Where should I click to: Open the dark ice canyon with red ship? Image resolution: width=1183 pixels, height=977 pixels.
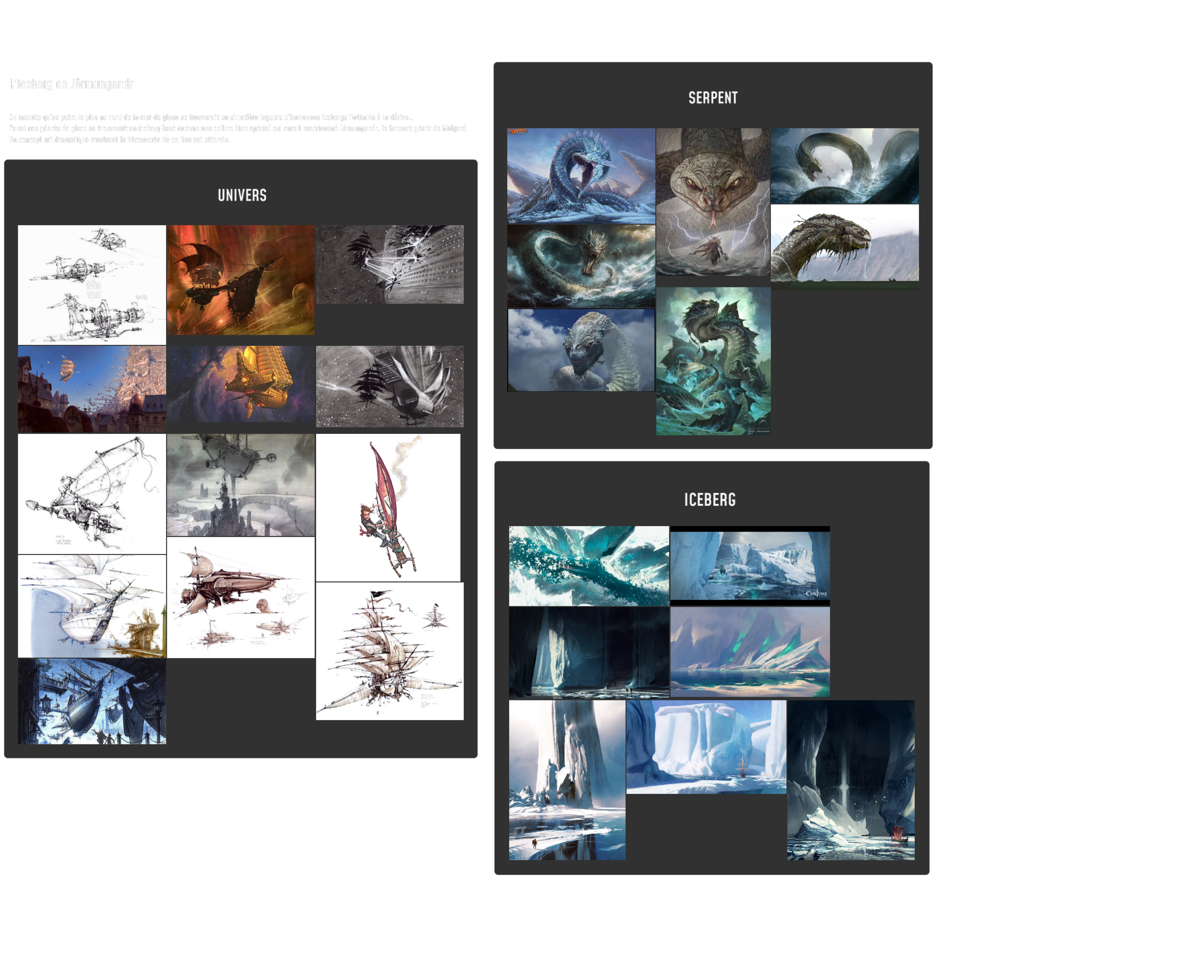click(850, 780)
